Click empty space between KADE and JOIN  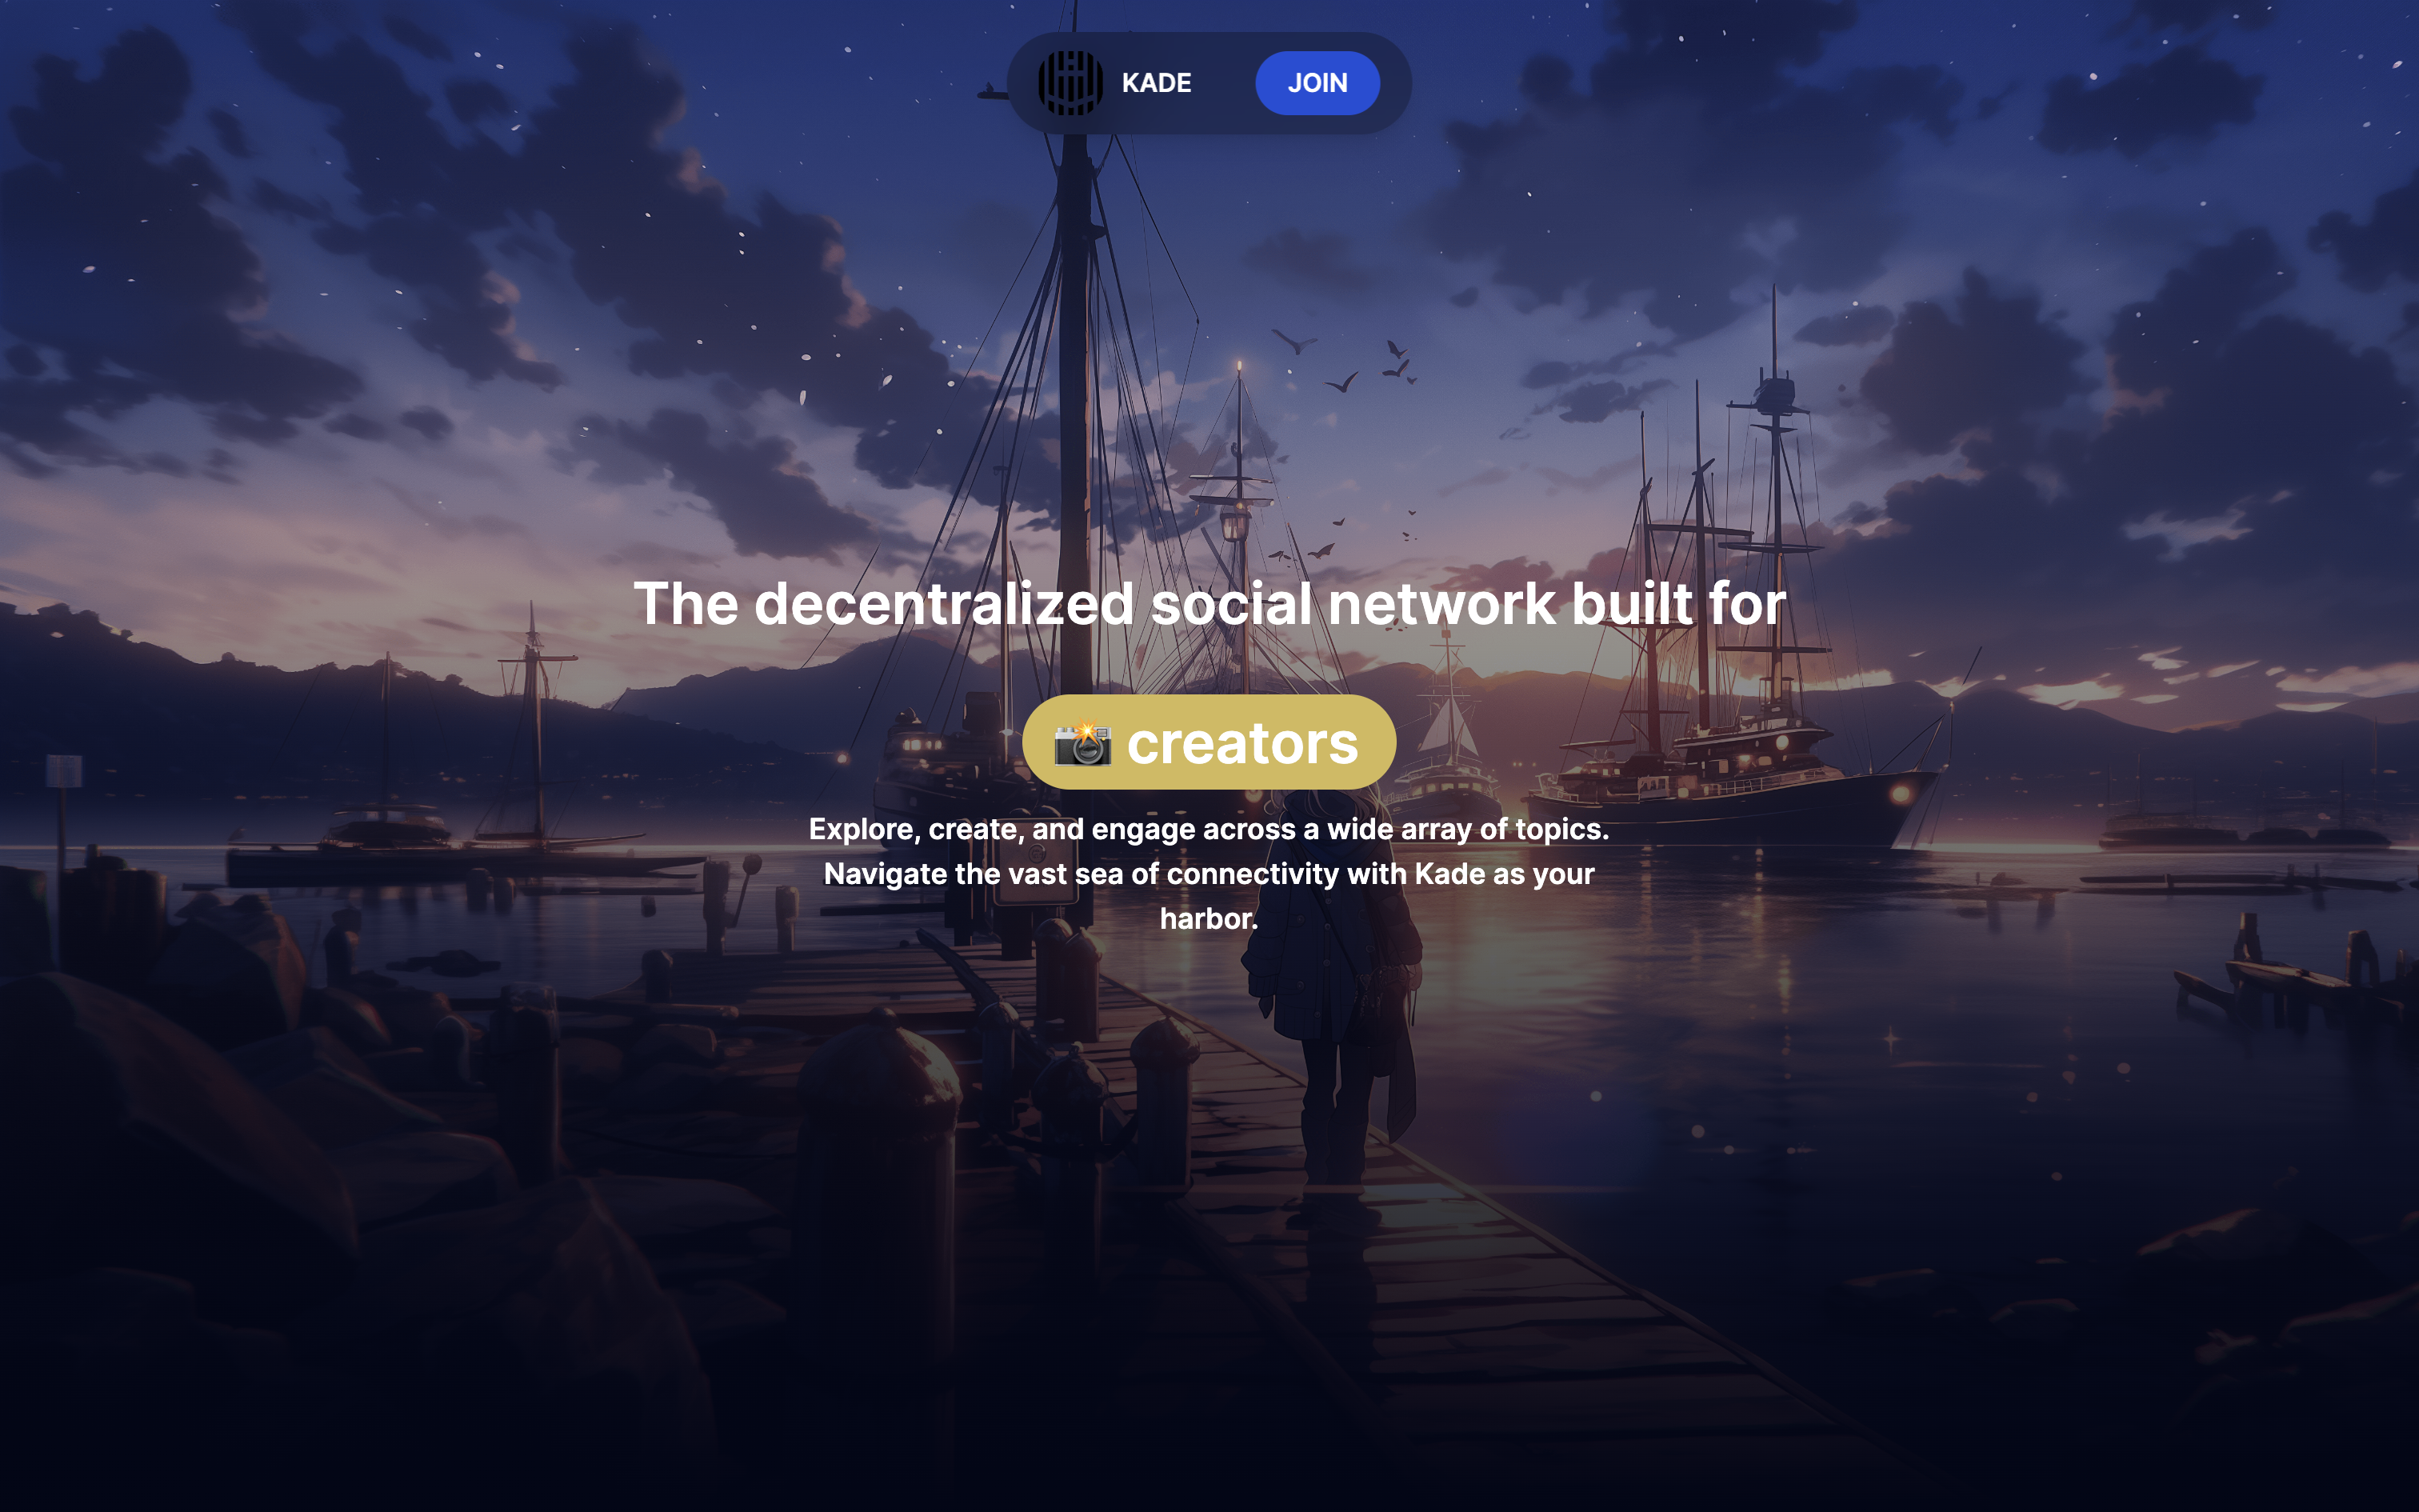(1223, 83)
